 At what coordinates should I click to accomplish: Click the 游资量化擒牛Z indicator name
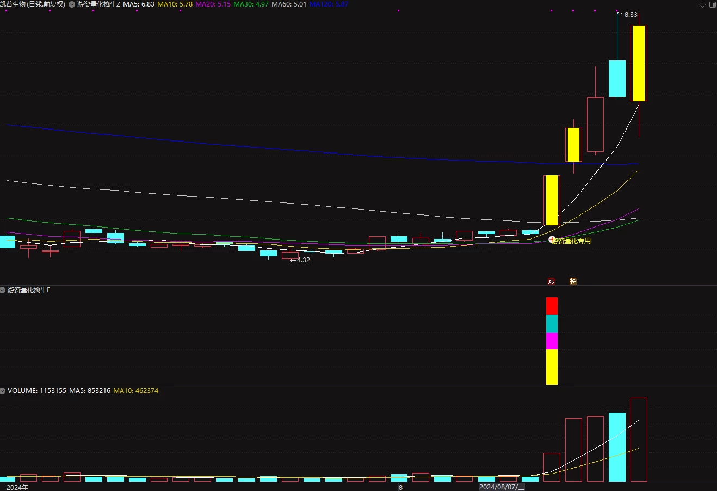99,4
